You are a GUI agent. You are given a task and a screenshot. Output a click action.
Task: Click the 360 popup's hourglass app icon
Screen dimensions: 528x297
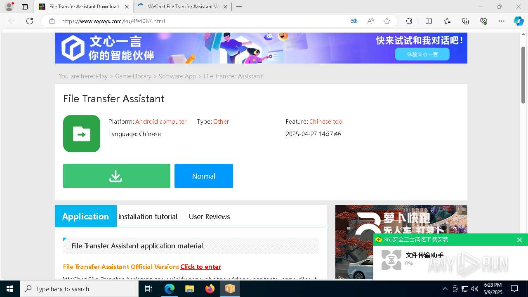[x=391, y=260]
